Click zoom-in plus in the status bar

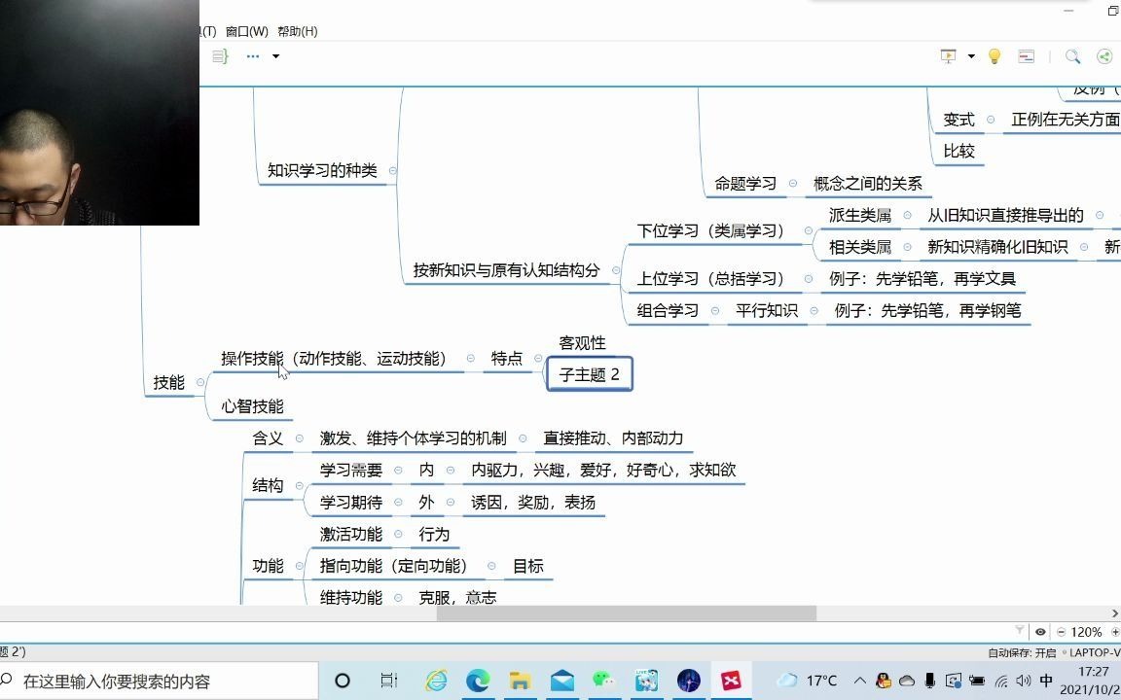tap(1115, 632)
